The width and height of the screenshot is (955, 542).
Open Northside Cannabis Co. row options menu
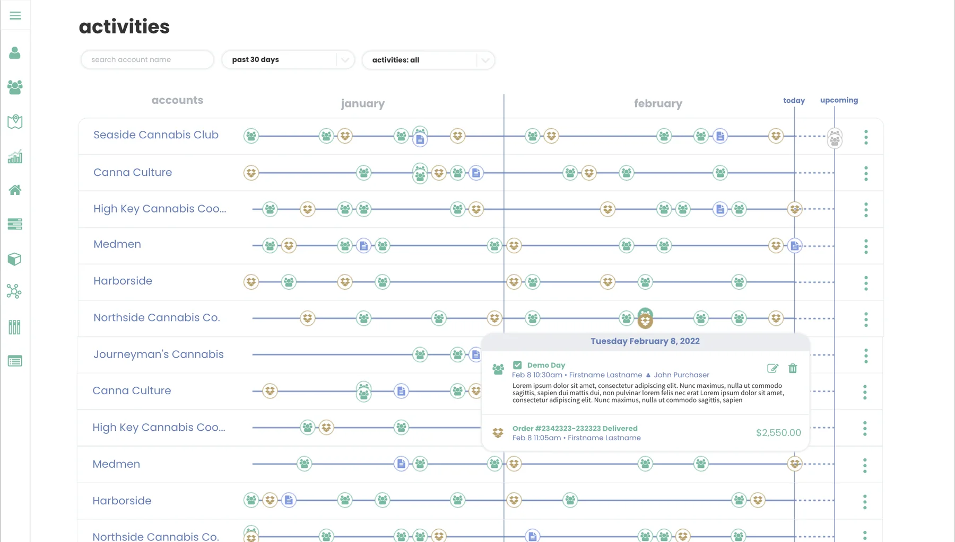pyautogui.click(x=866, y=319)
